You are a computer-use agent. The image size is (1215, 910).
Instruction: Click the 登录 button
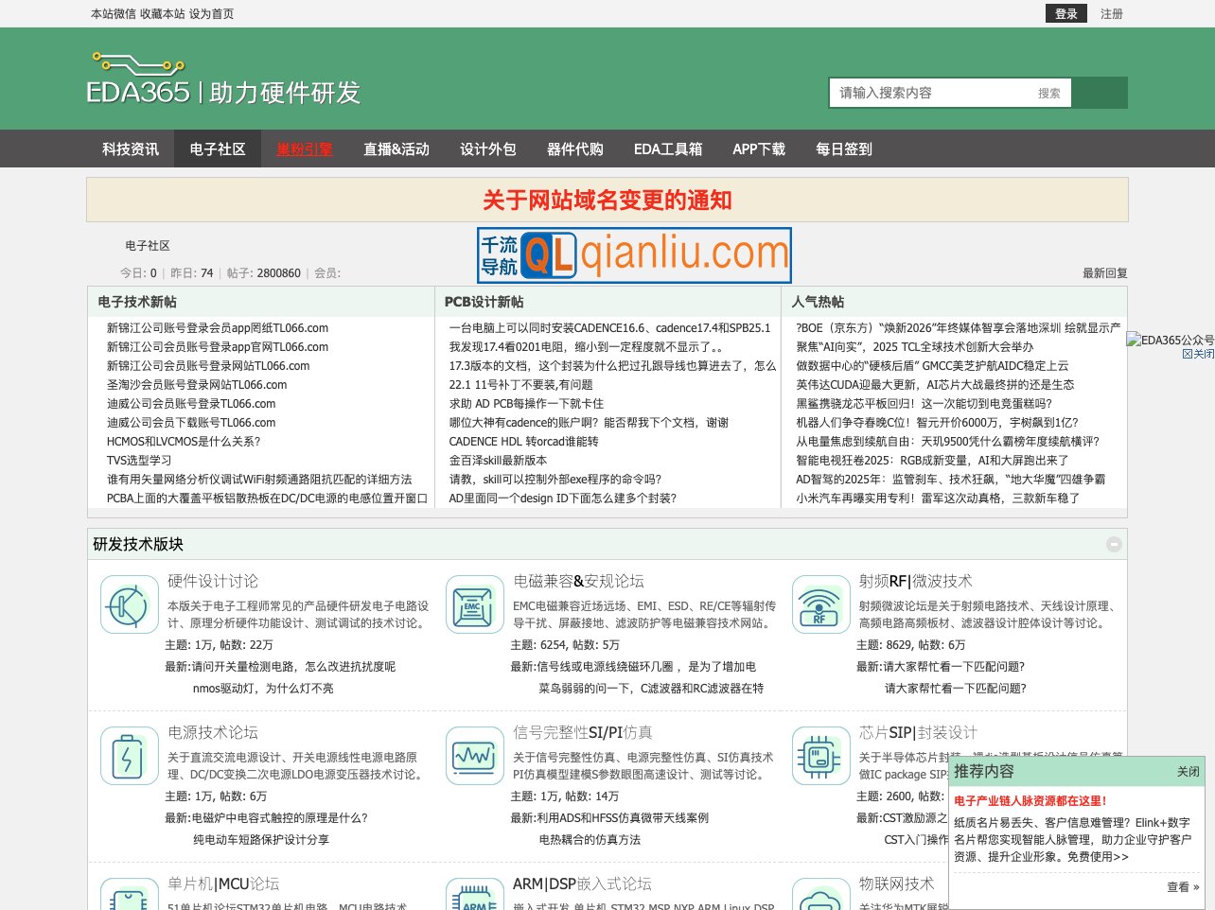tap(1065, 13)
